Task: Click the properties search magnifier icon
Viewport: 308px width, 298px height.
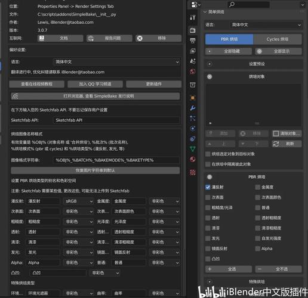Action: click(x=232, y=5)
